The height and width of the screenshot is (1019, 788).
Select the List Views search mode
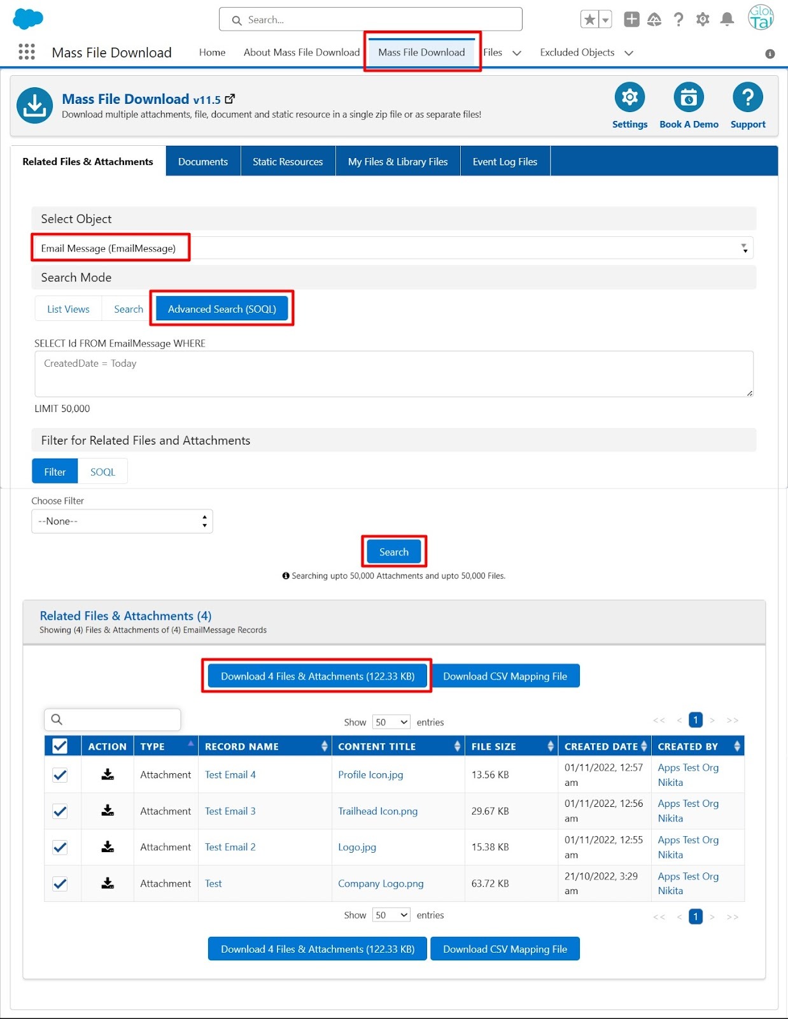[x=68, y=309]
